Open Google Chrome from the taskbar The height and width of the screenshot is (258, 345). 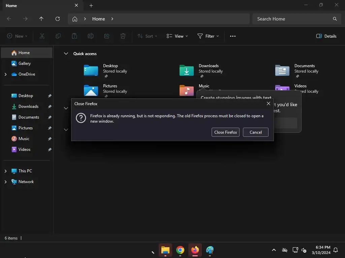click(x=180, y=250)
